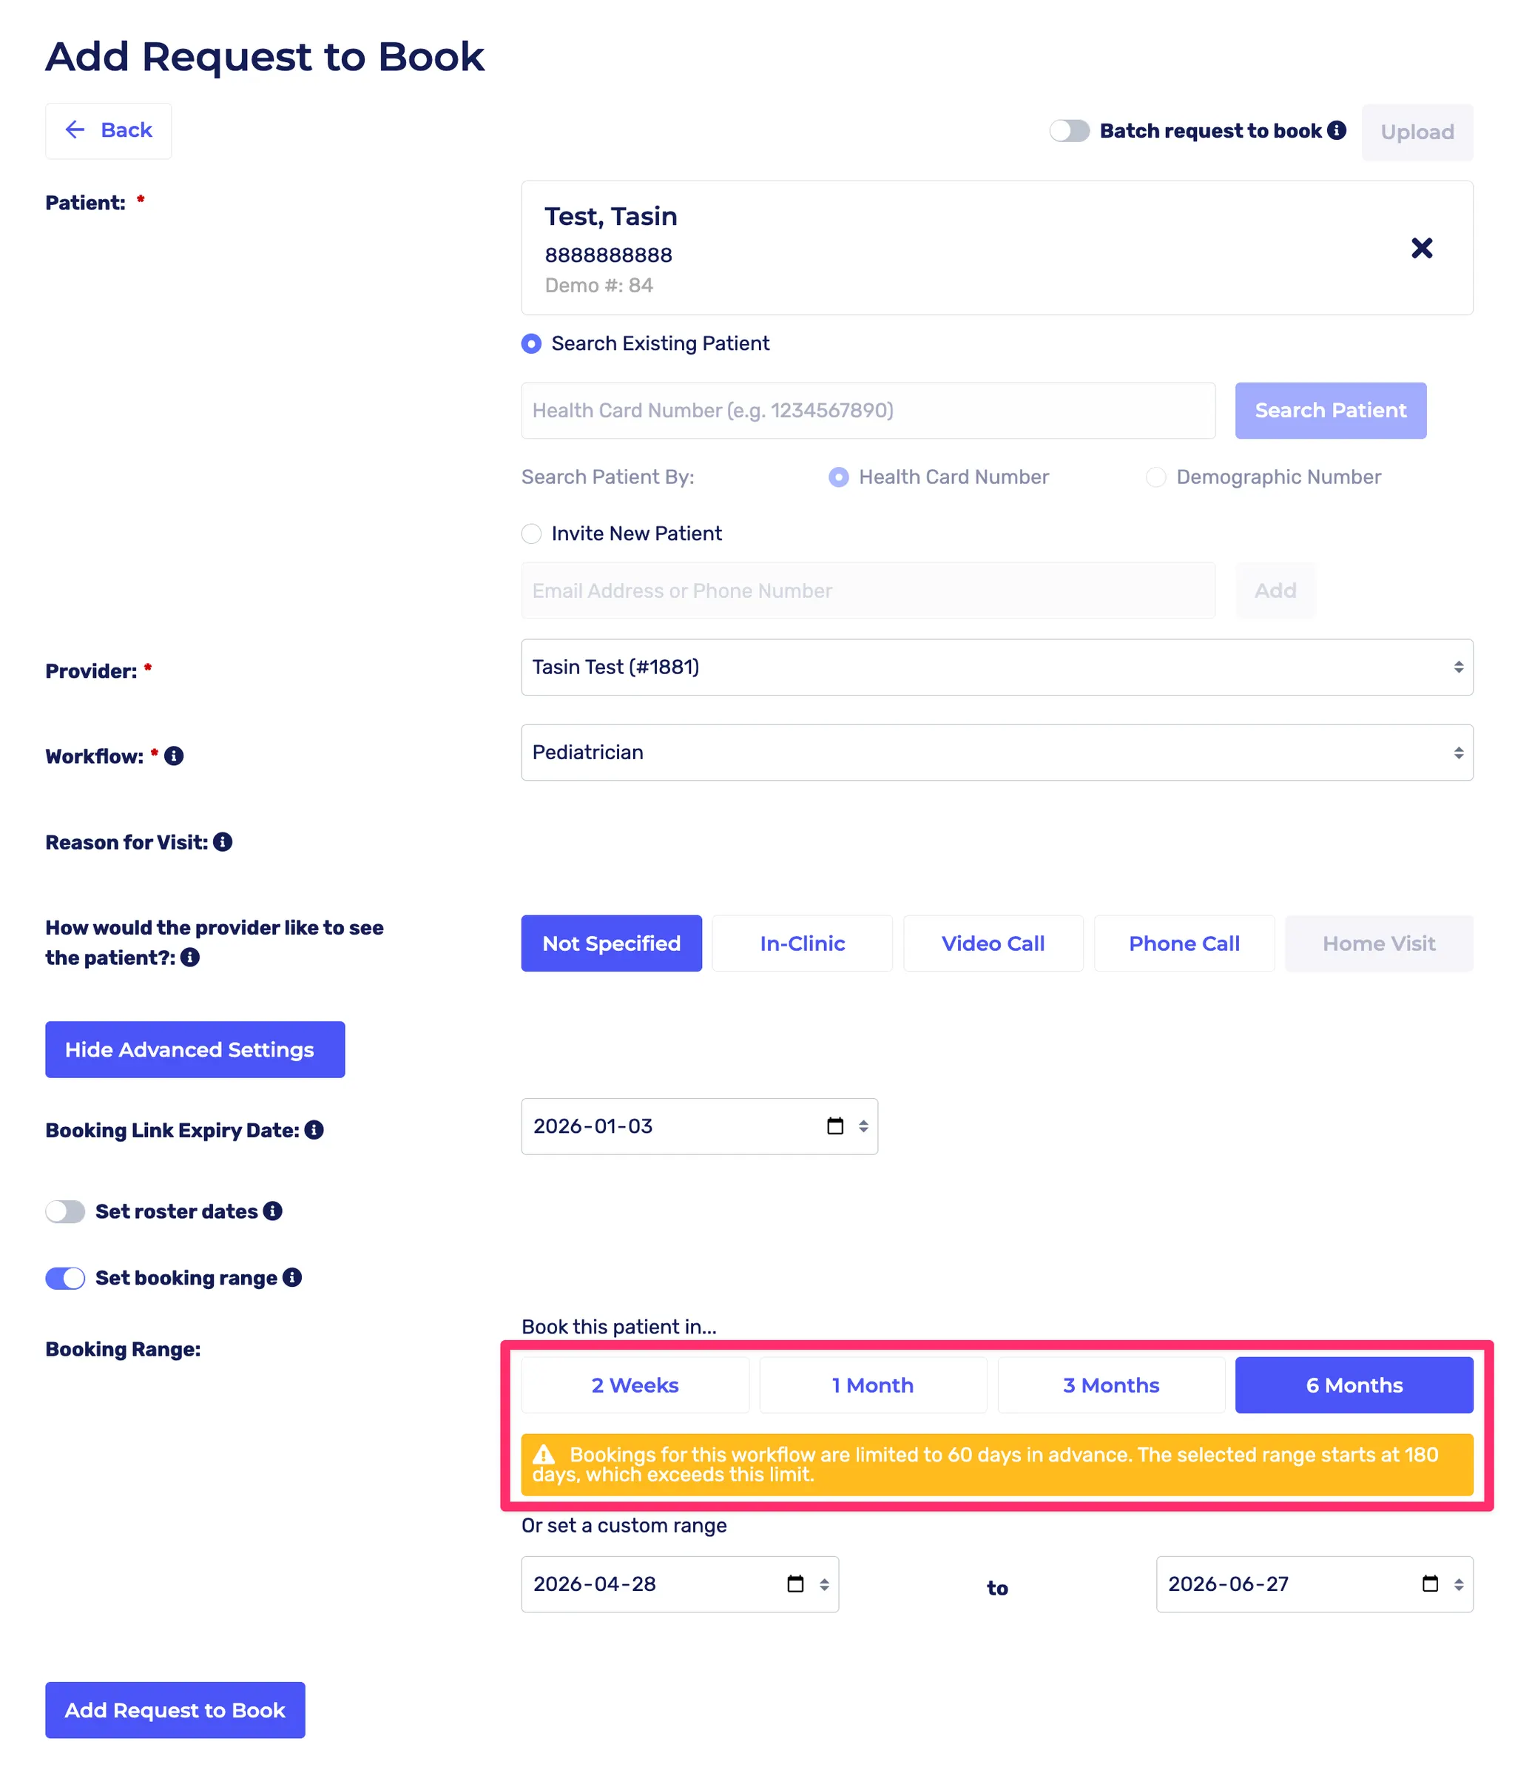Click the Set booking range info icon
Image resolution: width=1515 pixels, height=1770 pixels.
tap(292, 1277)
